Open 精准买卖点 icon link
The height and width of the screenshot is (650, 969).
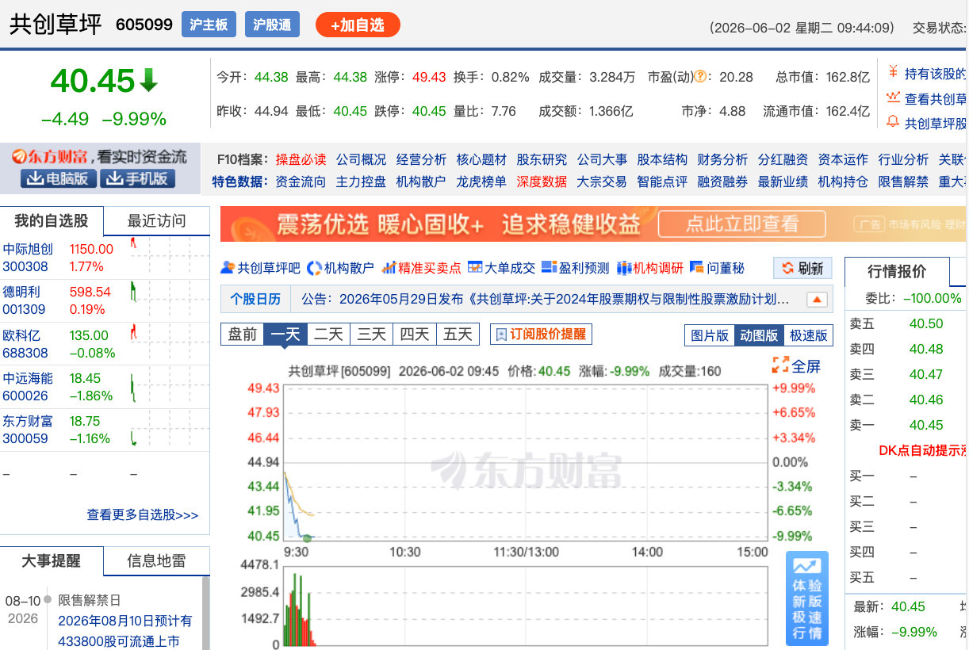pos(421,268)
